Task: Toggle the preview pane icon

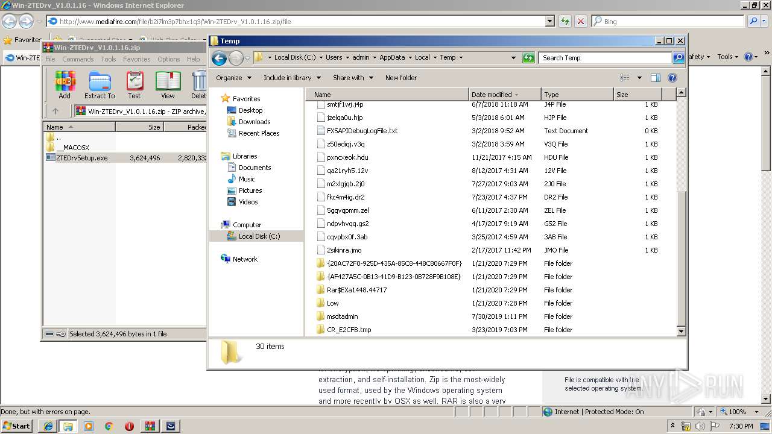Action: coord(656,78)
